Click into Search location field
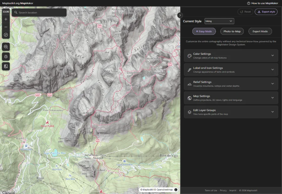This screenshot has width=282, height=194. (39, 13)
